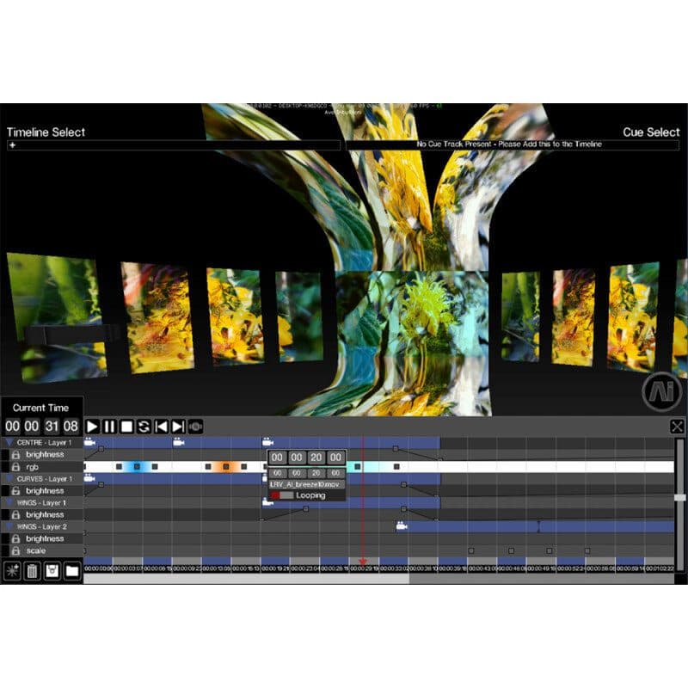The height and width of the screenshot is (688, 688).
Task: Click the trash icon to delete
Action: click(x=32, y=571)
